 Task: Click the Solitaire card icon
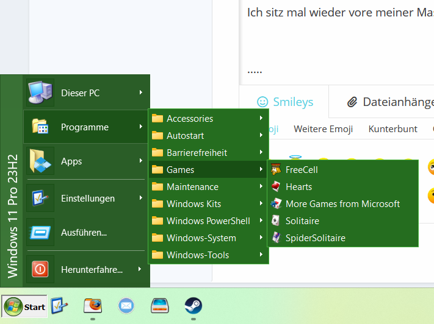276,220
